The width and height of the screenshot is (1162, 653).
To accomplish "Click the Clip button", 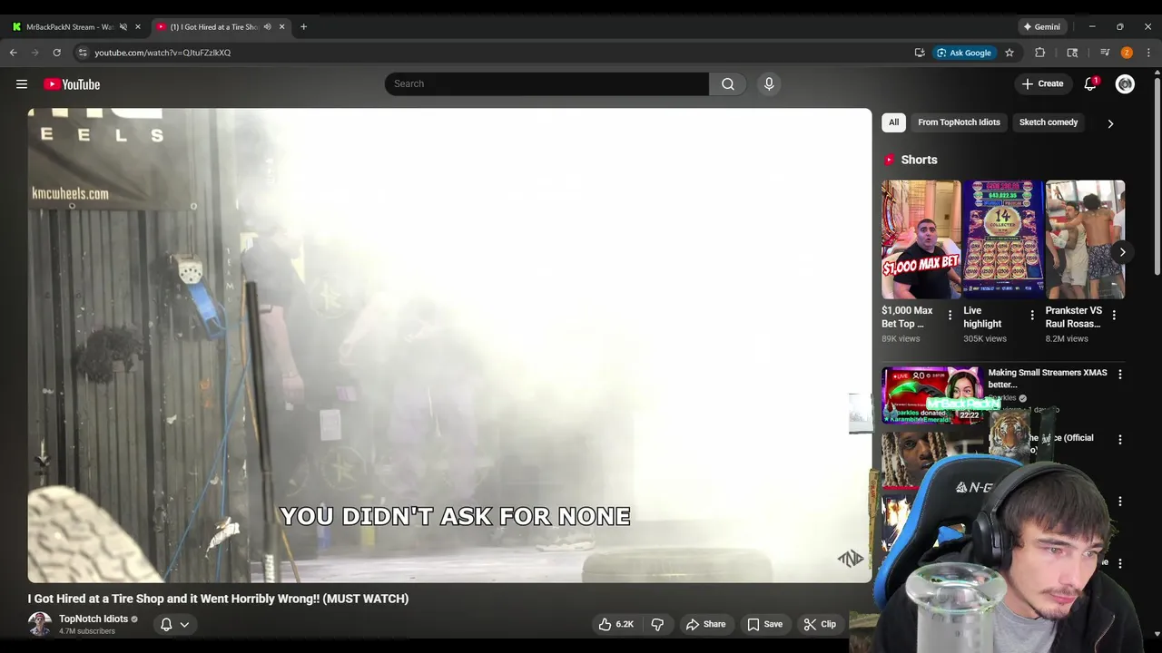I will [820, 624].
